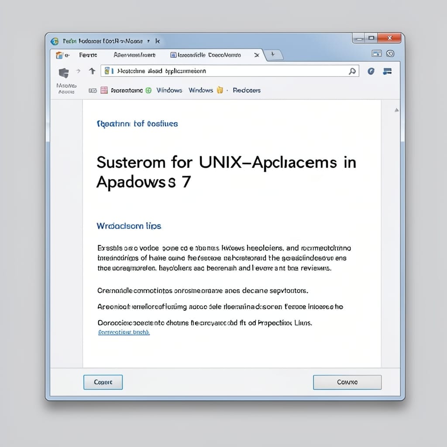Click the up arrow navigation icon

pos(92,71)
